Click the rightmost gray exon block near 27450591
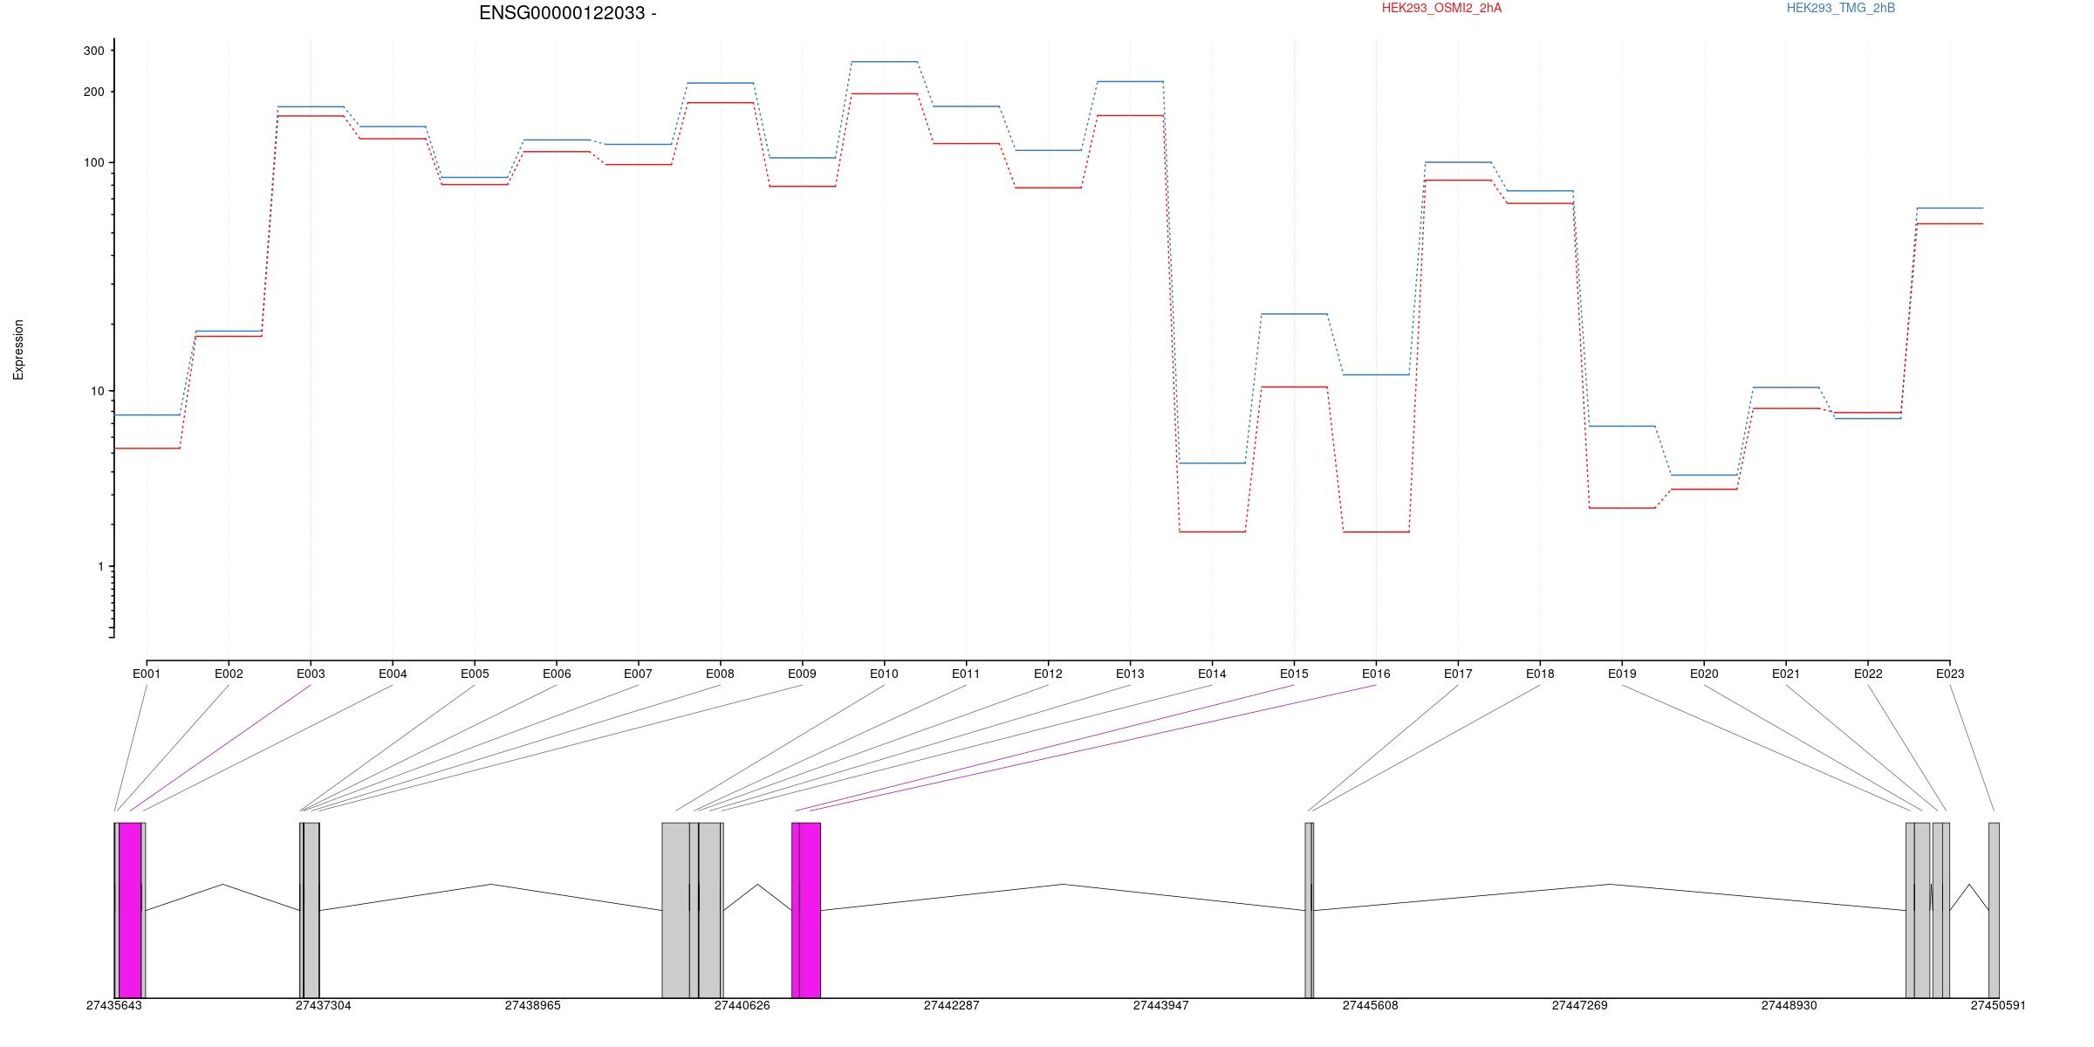Viewport: 2094px width, 1047px height. tap(1994, 910)
